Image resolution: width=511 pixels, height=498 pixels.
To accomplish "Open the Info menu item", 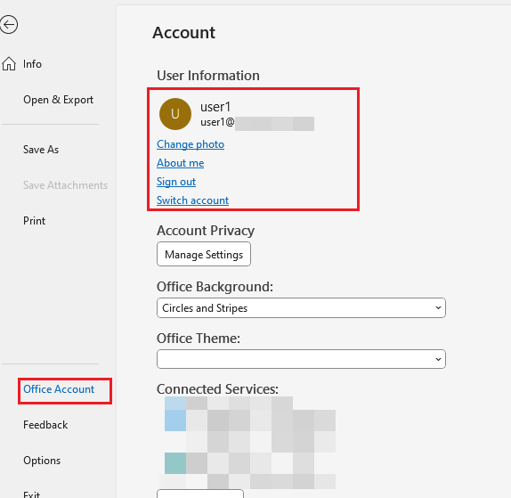I will click(x=32, y=64).
